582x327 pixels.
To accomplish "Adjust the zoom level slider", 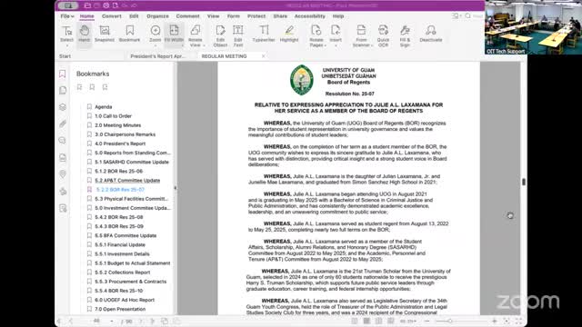I will pos(450,321).
